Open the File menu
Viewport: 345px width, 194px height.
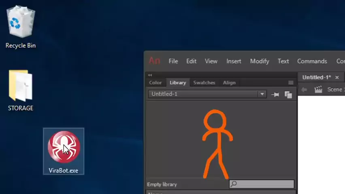pos(173,61)
